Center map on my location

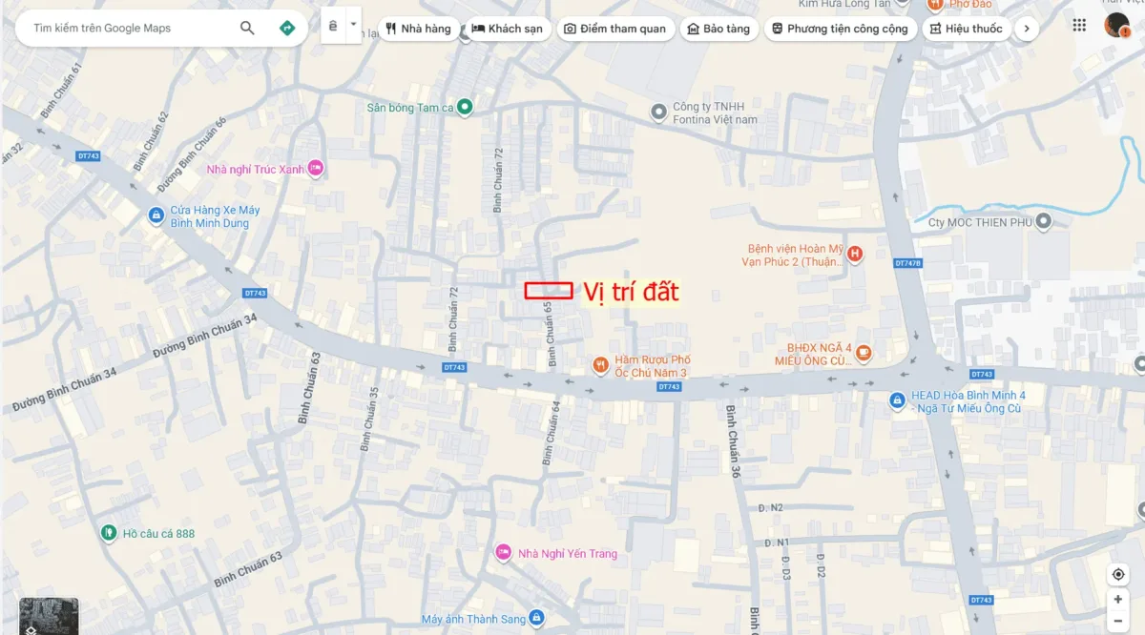click(x=1118, y=574)
